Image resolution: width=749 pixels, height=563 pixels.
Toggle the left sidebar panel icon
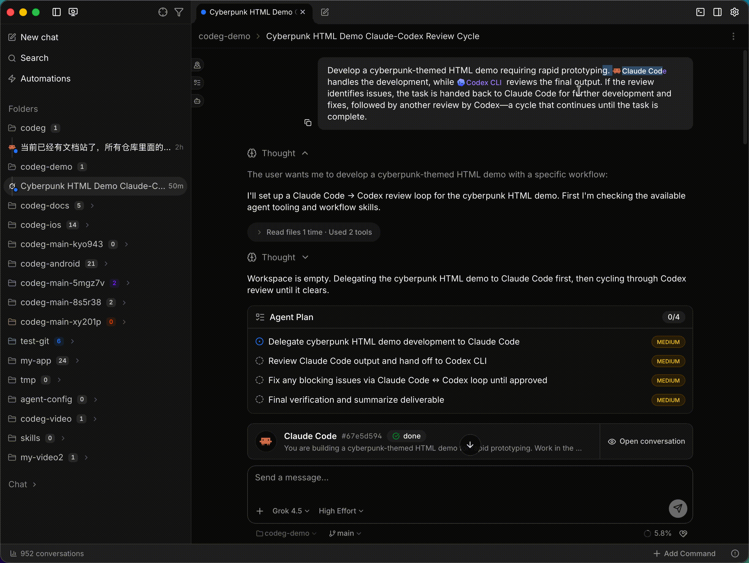56,12
